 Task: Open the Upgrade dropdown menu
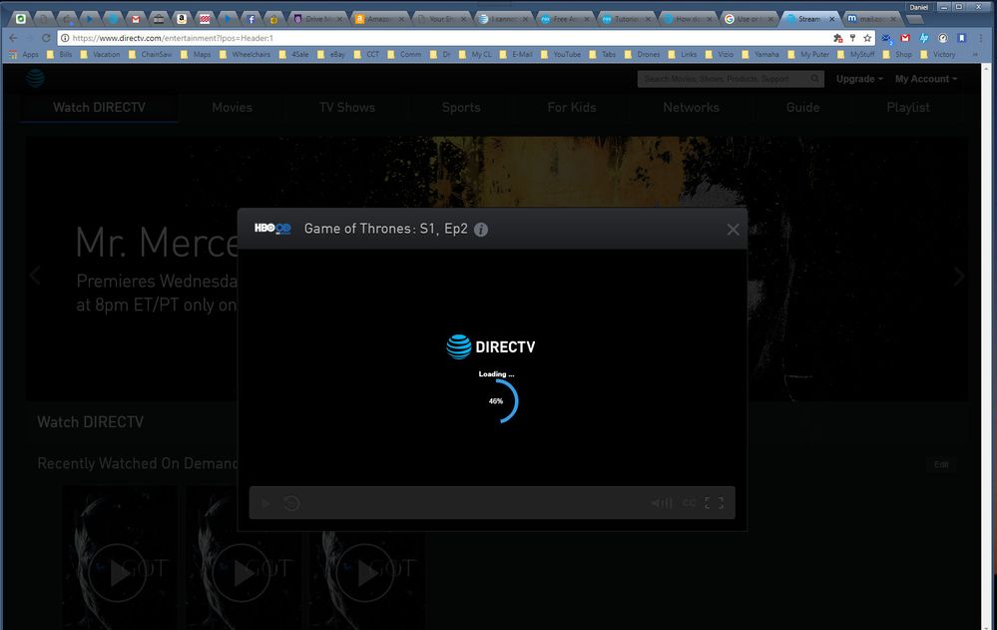[x=859, y=79]
